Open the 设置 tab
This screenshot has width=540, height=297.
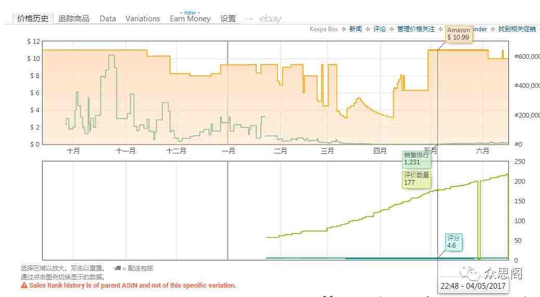[x=228, y=19]
